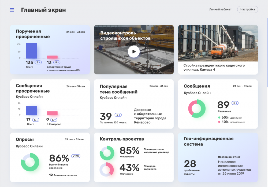Click the 5↓ badge next to 89 Решенные
This screenshot has height=187, width=268.
coord(235,103)
